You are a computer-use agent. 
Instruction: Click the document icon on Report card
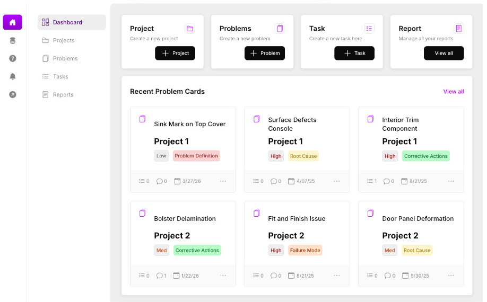click(458, 29)
